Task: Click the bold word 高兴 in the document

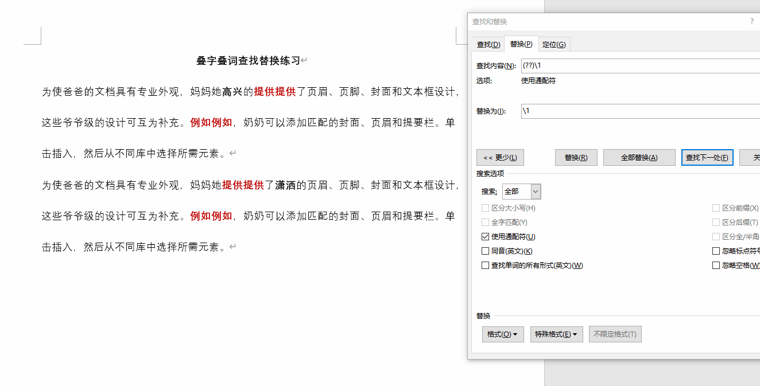Action: coord(232,91)
